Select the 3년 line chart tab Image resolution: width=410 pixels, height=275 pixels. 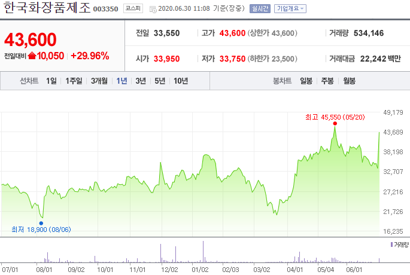point(141,81)
